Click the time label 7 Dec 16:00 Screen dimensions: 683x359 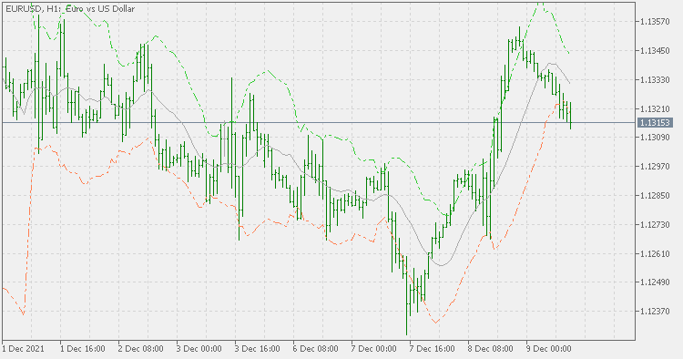pos(432,349)
